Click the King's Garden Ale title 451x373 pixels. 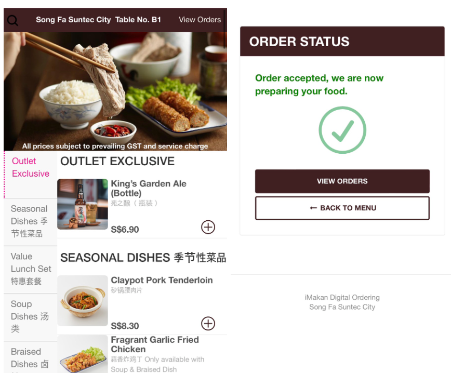[149, 189]
